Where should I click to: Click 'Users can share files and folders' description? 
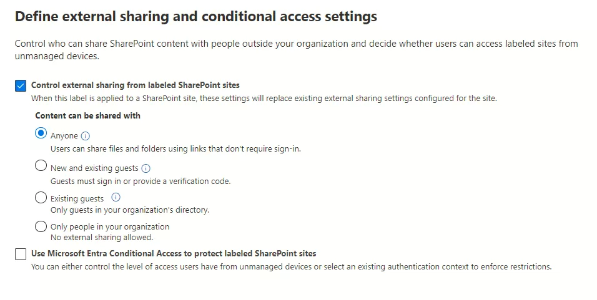[x=175, y=149]
